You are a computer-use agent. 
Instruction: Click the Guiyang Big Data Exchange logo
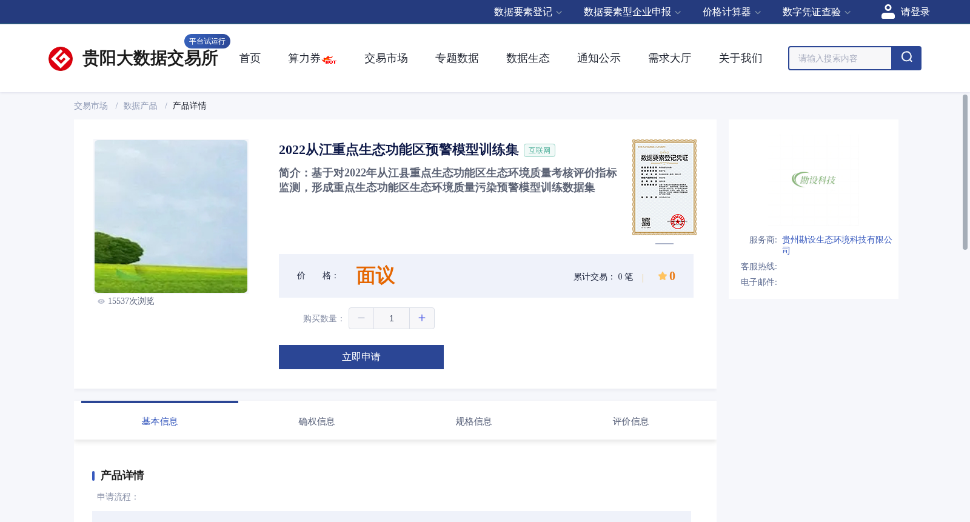133,58
